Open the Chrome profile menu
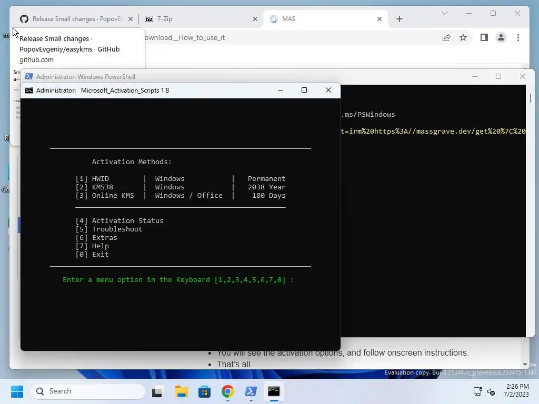The width and height of the screenshot is (539, 404). [x=501, y=37]
